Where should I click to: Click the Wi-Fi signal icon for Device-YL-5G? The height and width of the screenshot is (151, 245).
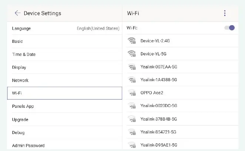131,54
